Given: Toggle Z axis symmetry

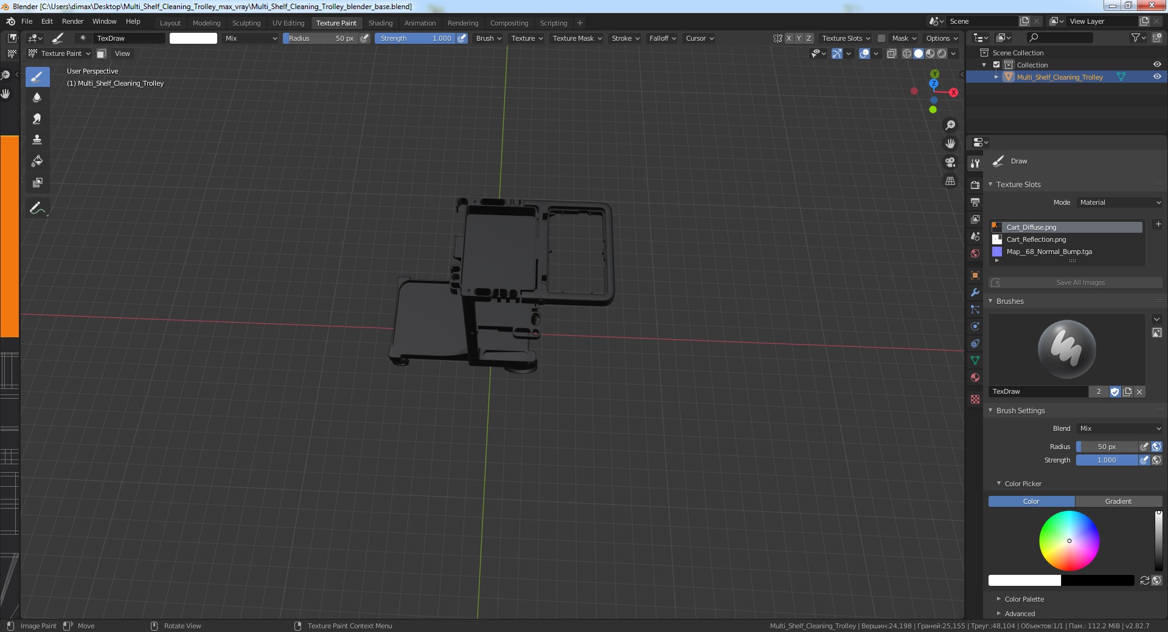Looking at the screenshot, I should (x=808, y=38).
